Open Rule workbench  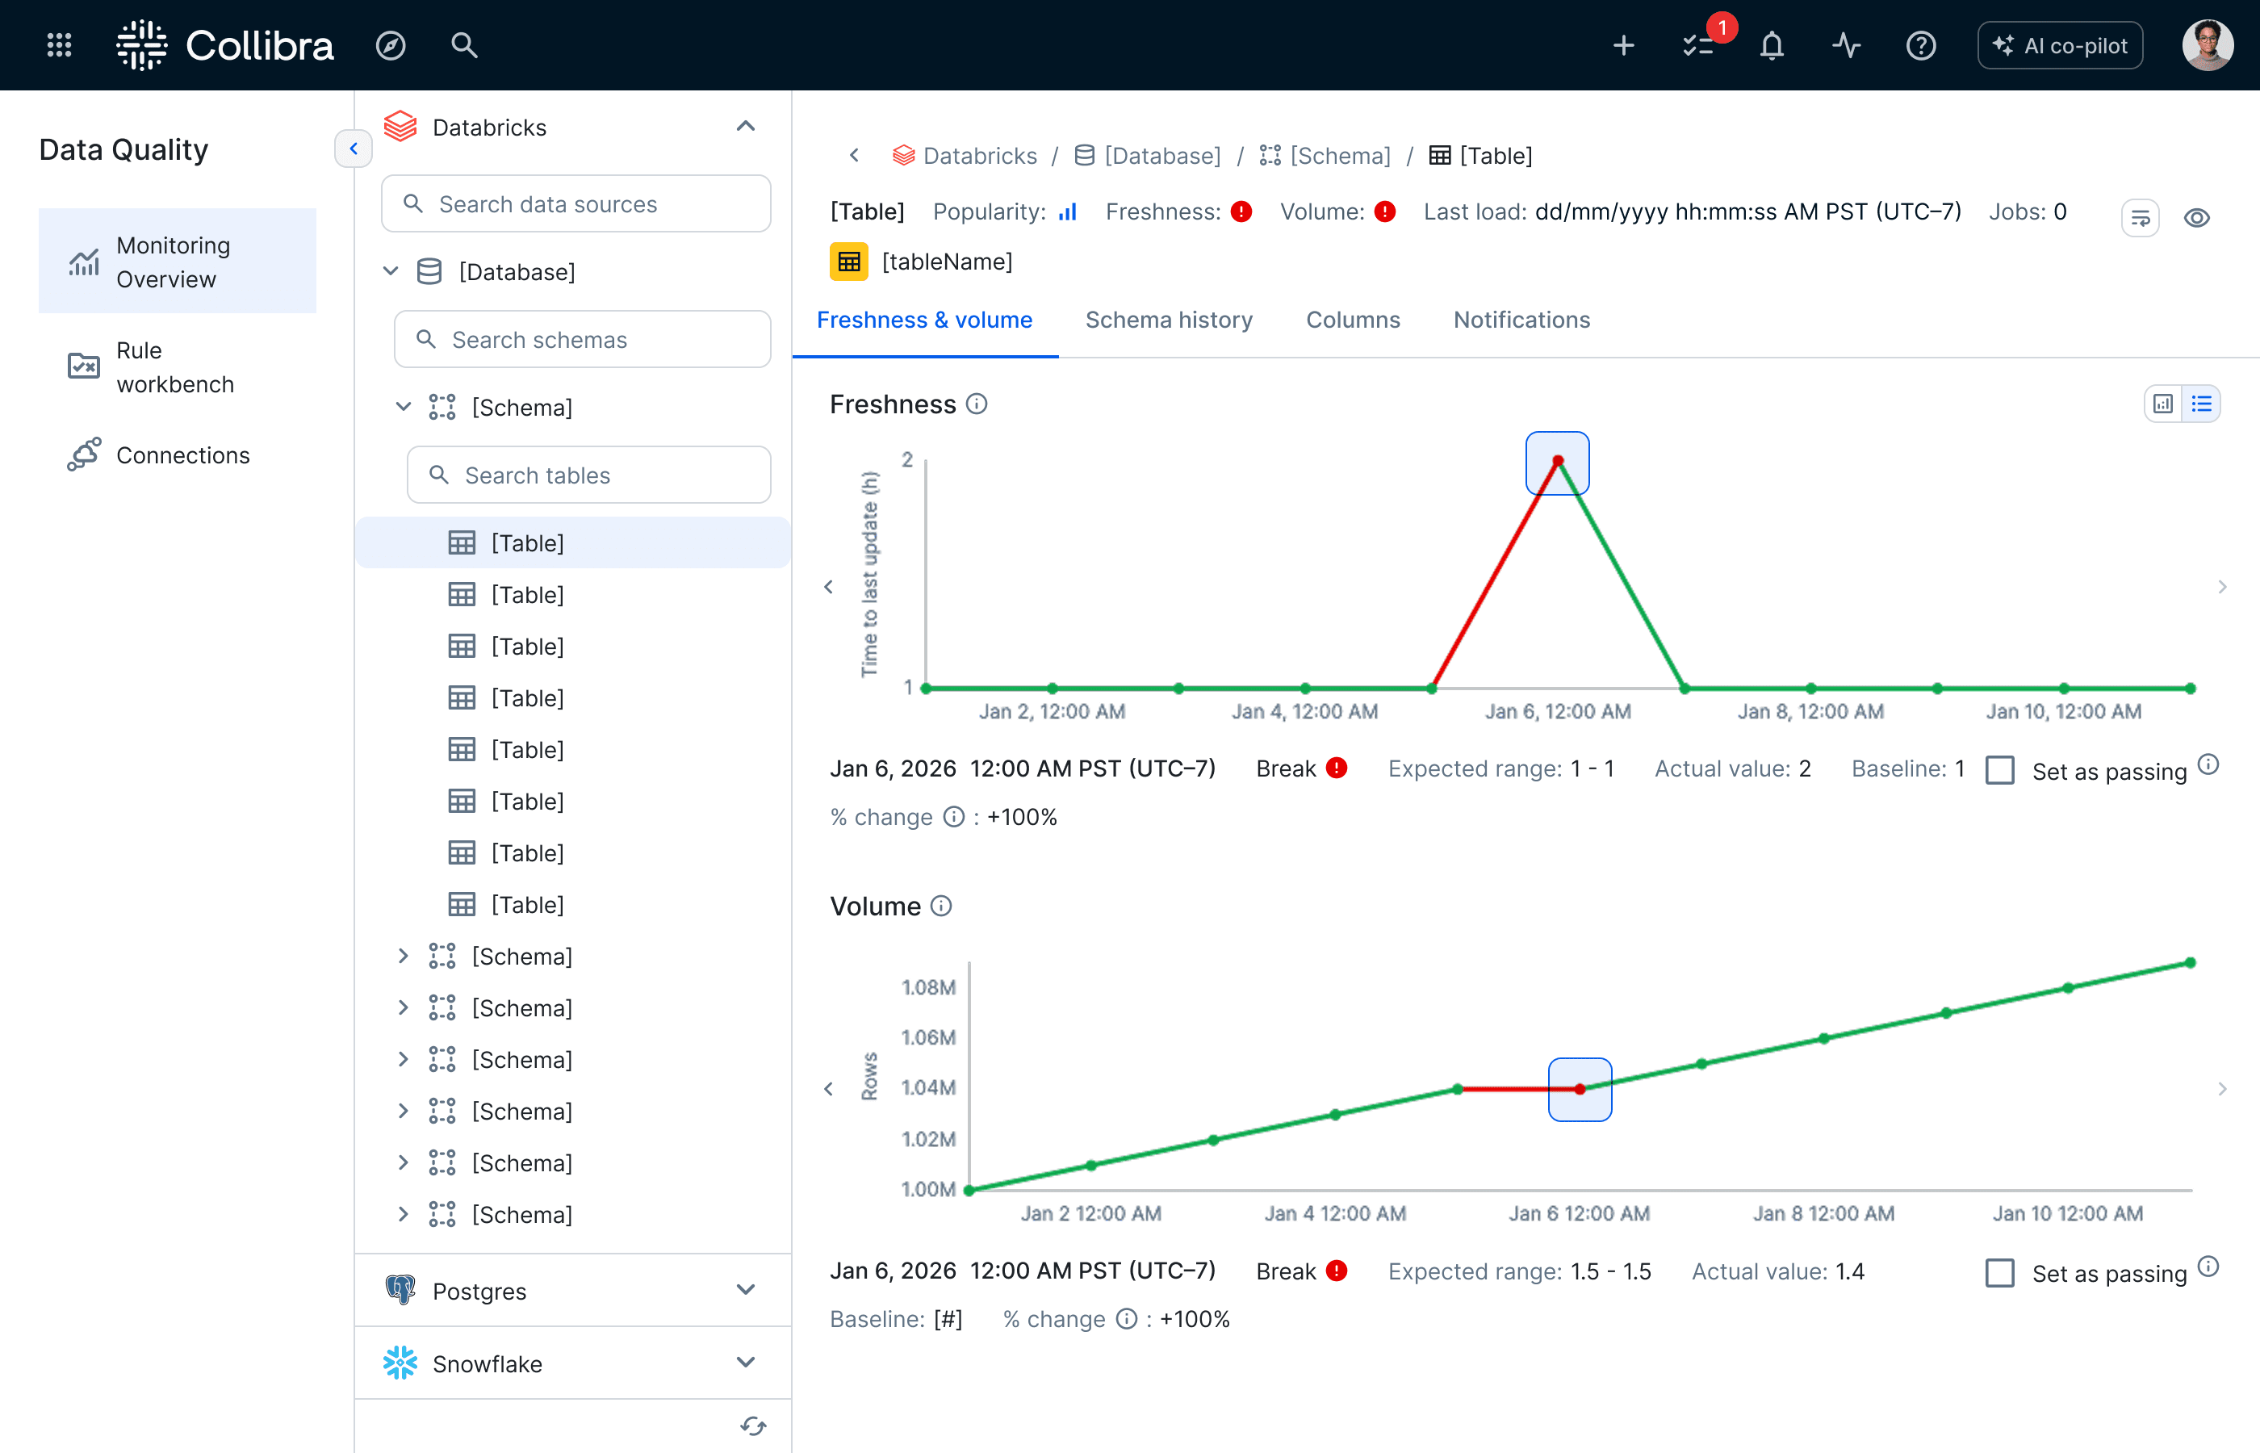(178, 367)
